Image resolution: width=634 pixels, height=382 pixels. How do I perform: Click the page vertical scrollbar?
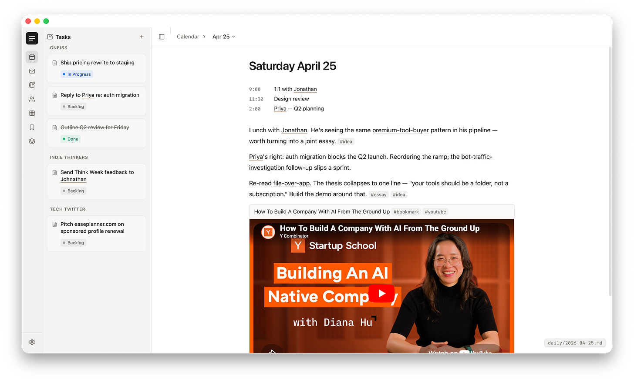coord(610,172)
